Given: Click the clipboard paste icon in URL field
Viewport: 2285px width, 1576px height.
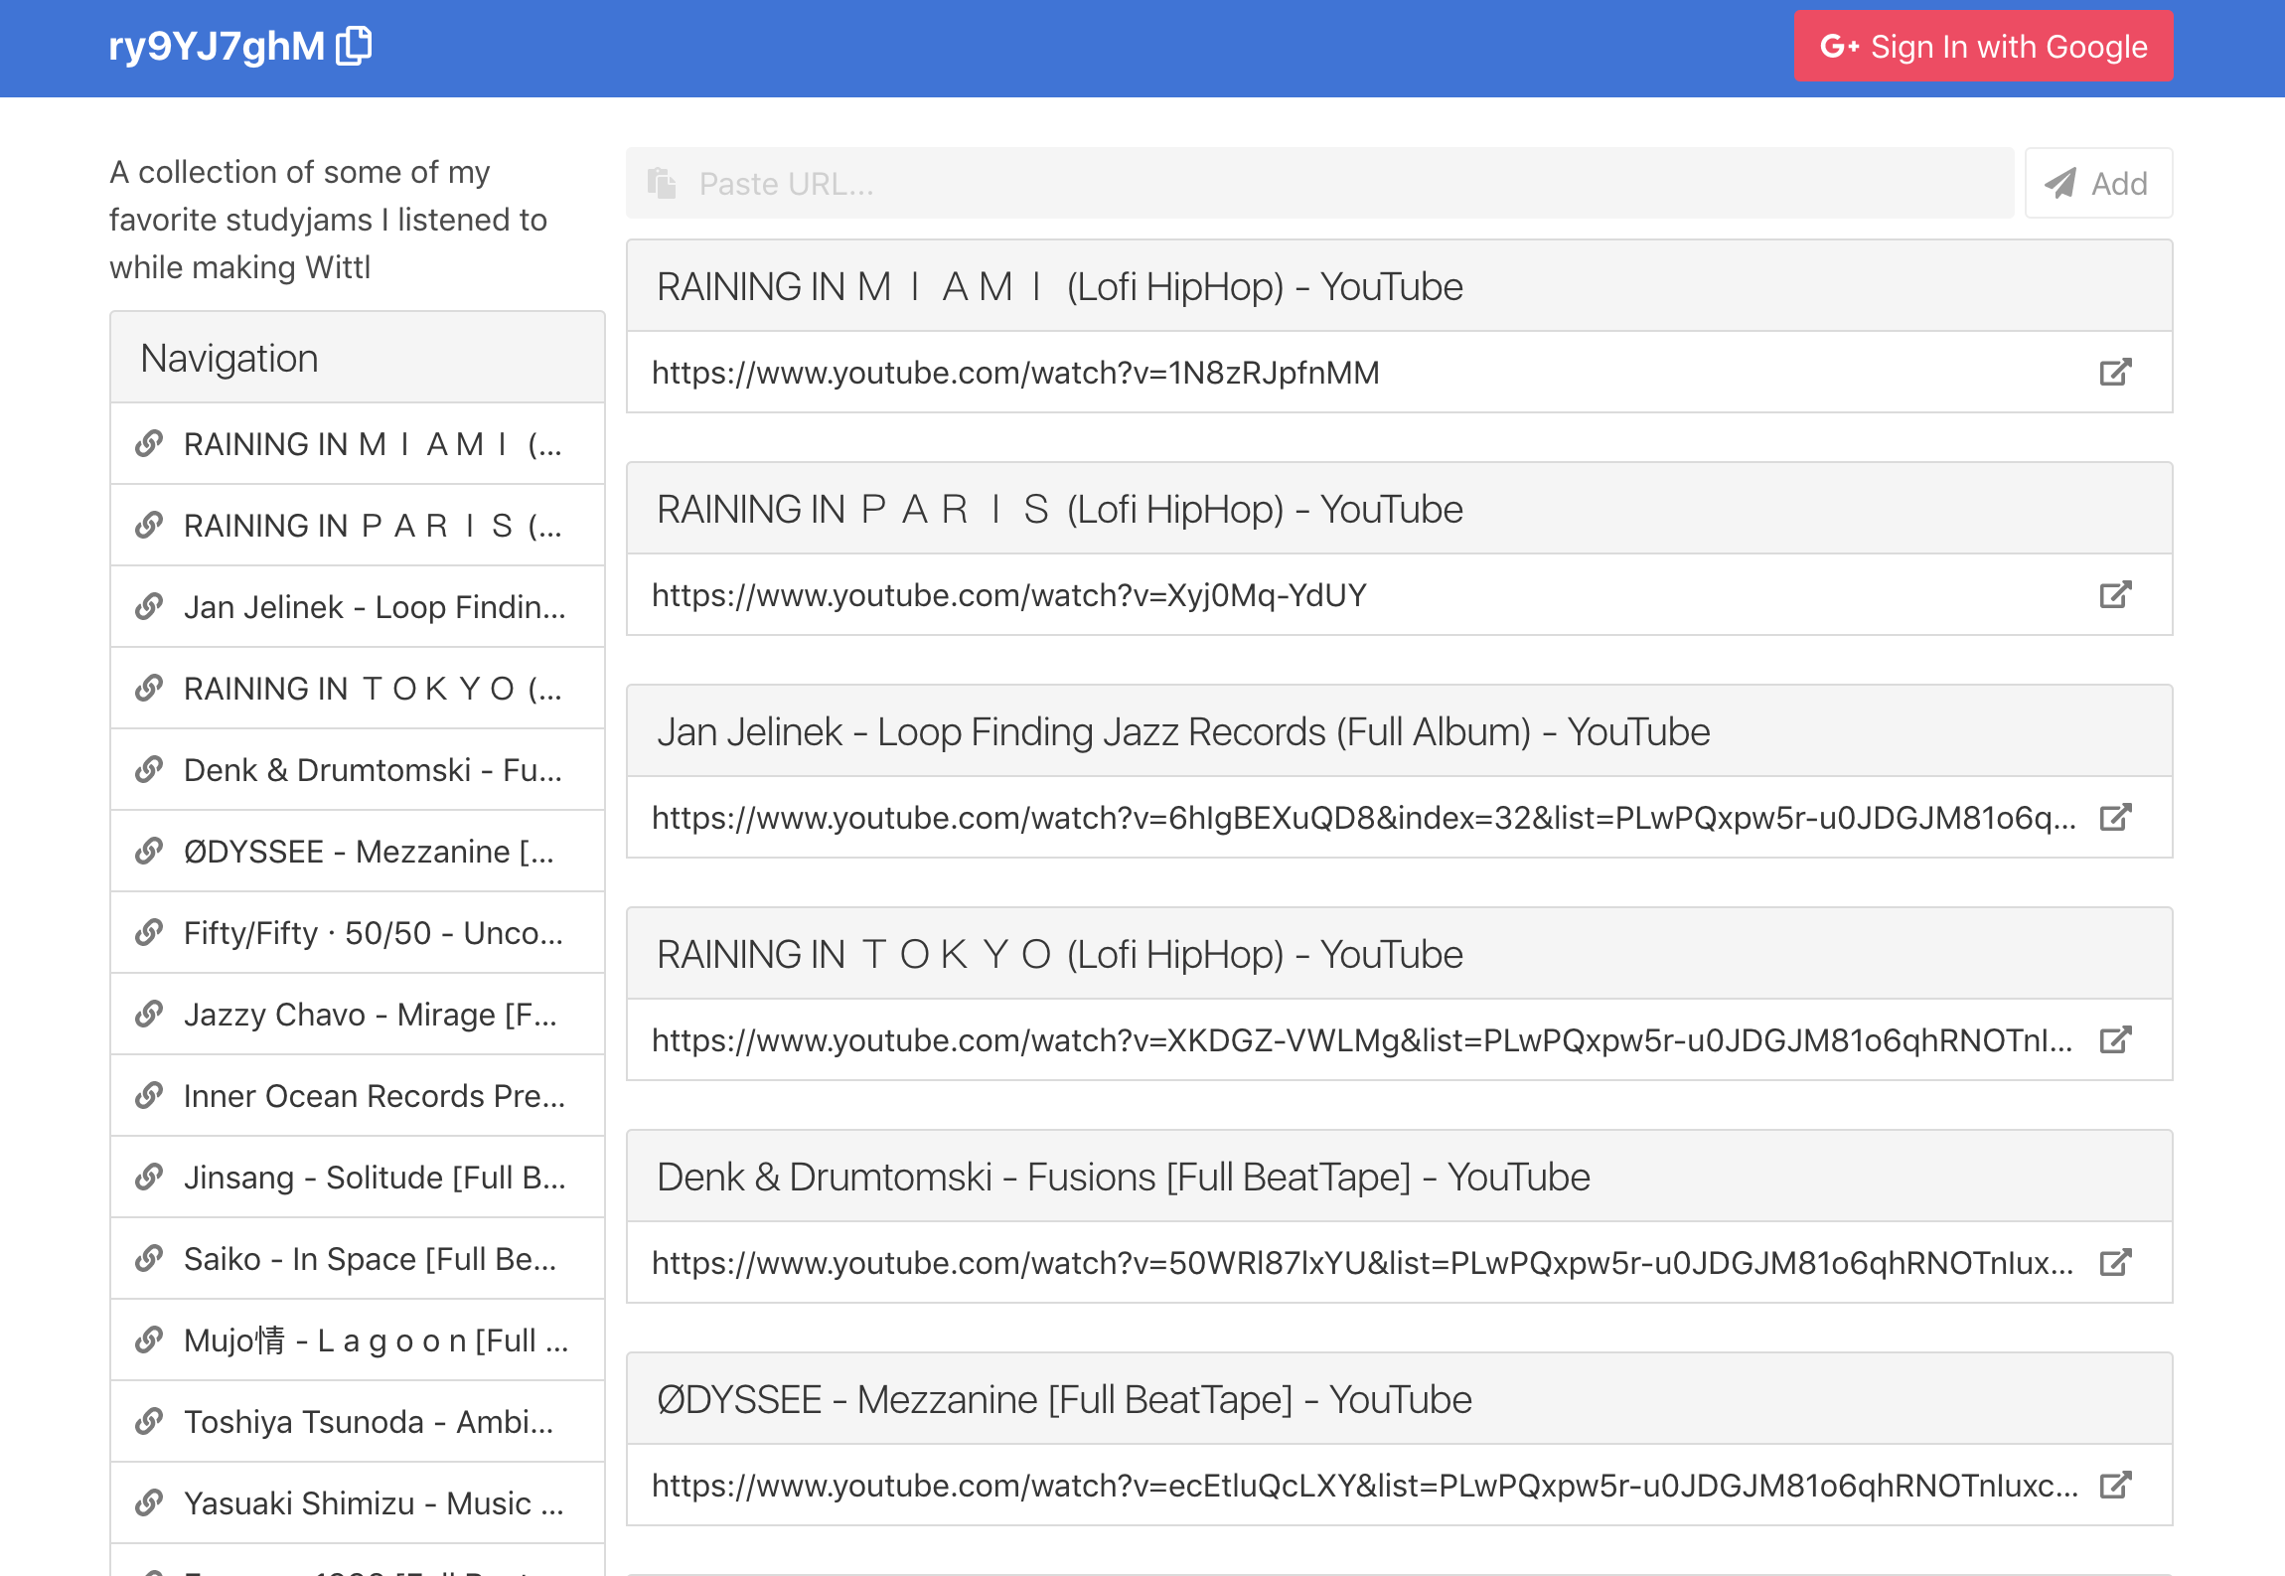Looking at the screenshot, I should click(x=662, y=183).
